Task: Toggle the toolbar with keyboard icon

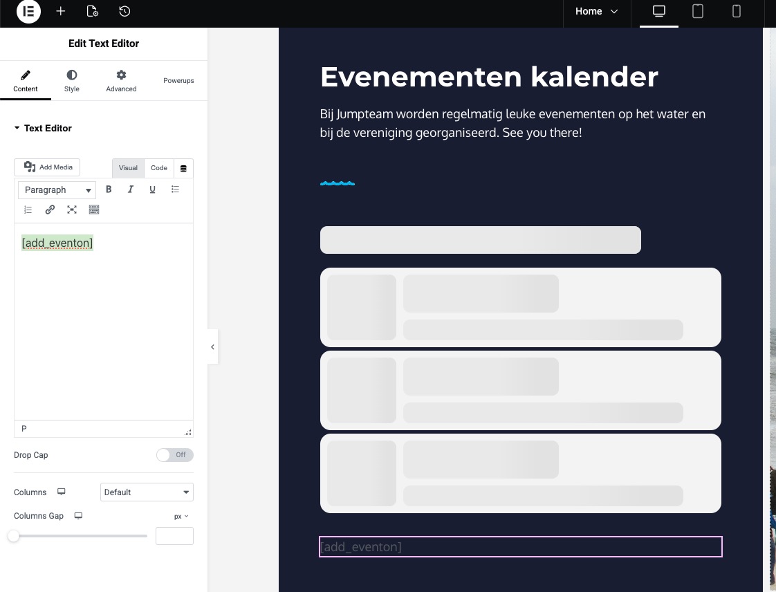Action: tap(94, 210)
